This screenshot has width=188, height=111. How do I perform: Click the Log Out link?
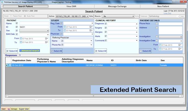[167, 13]
